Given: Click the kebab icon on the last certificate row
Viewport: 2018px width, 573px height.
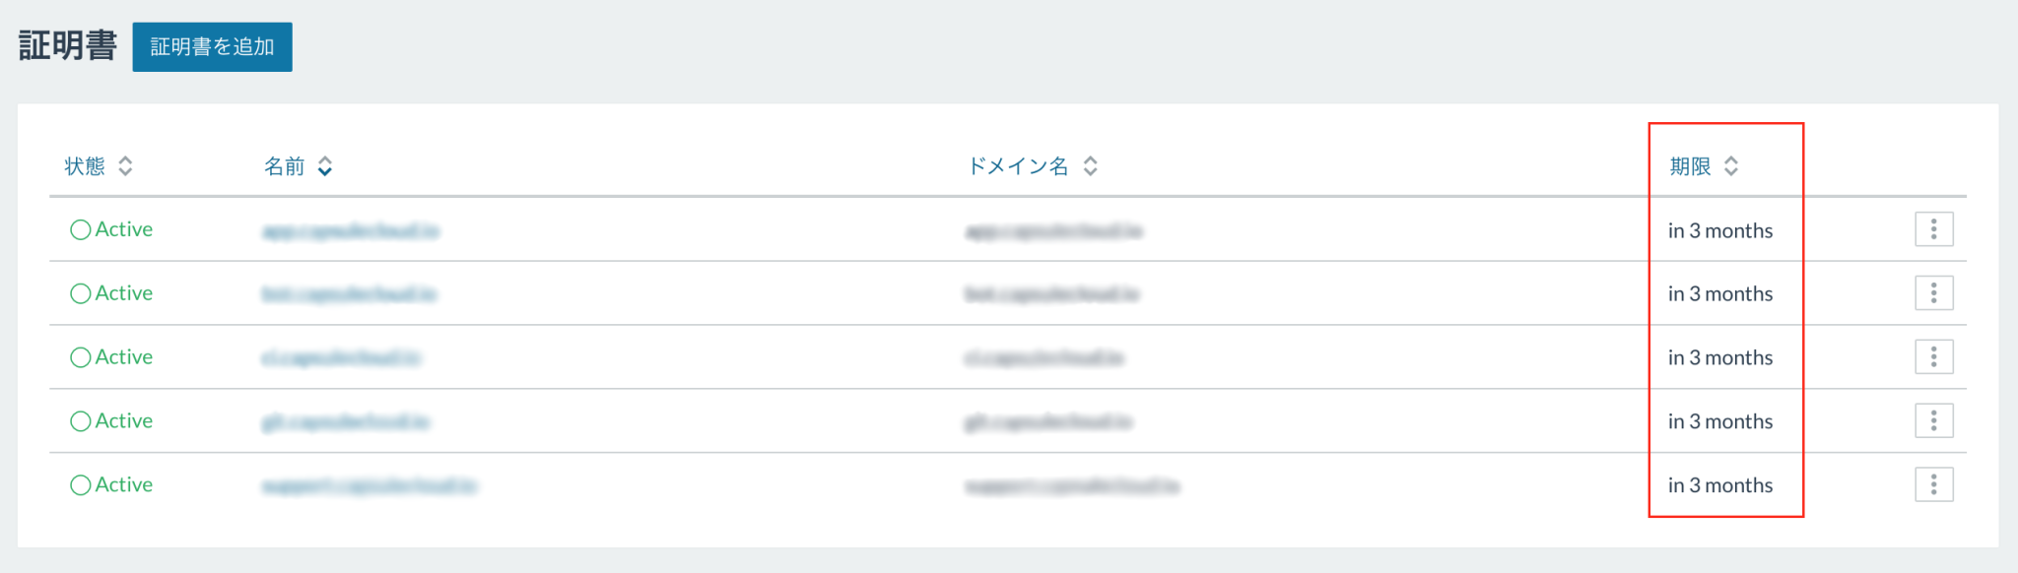Looking at the screenshot, I should coord(1932,484).
